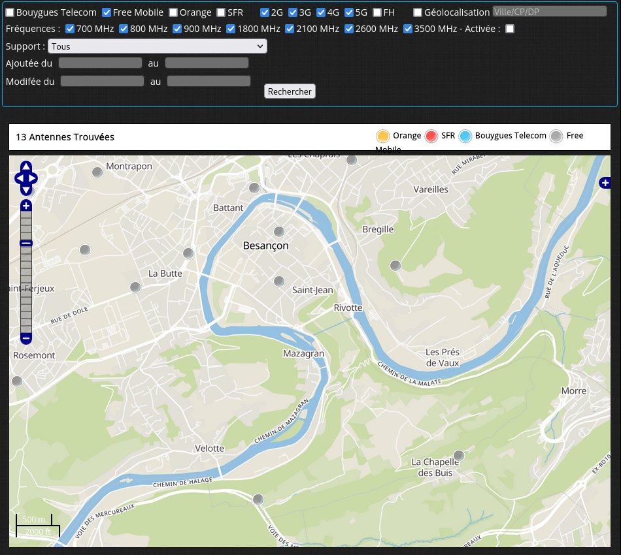
Task: Click the antenna marker at Les Chaprais
Action: [352, 160]
